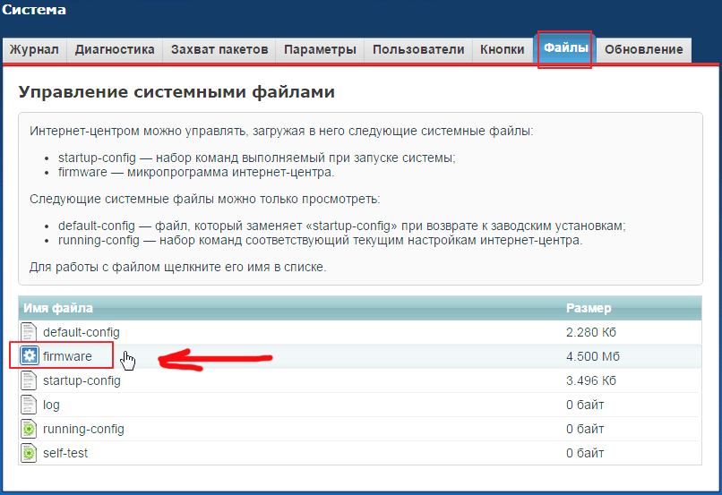Click the startup-config document icon

29,380
